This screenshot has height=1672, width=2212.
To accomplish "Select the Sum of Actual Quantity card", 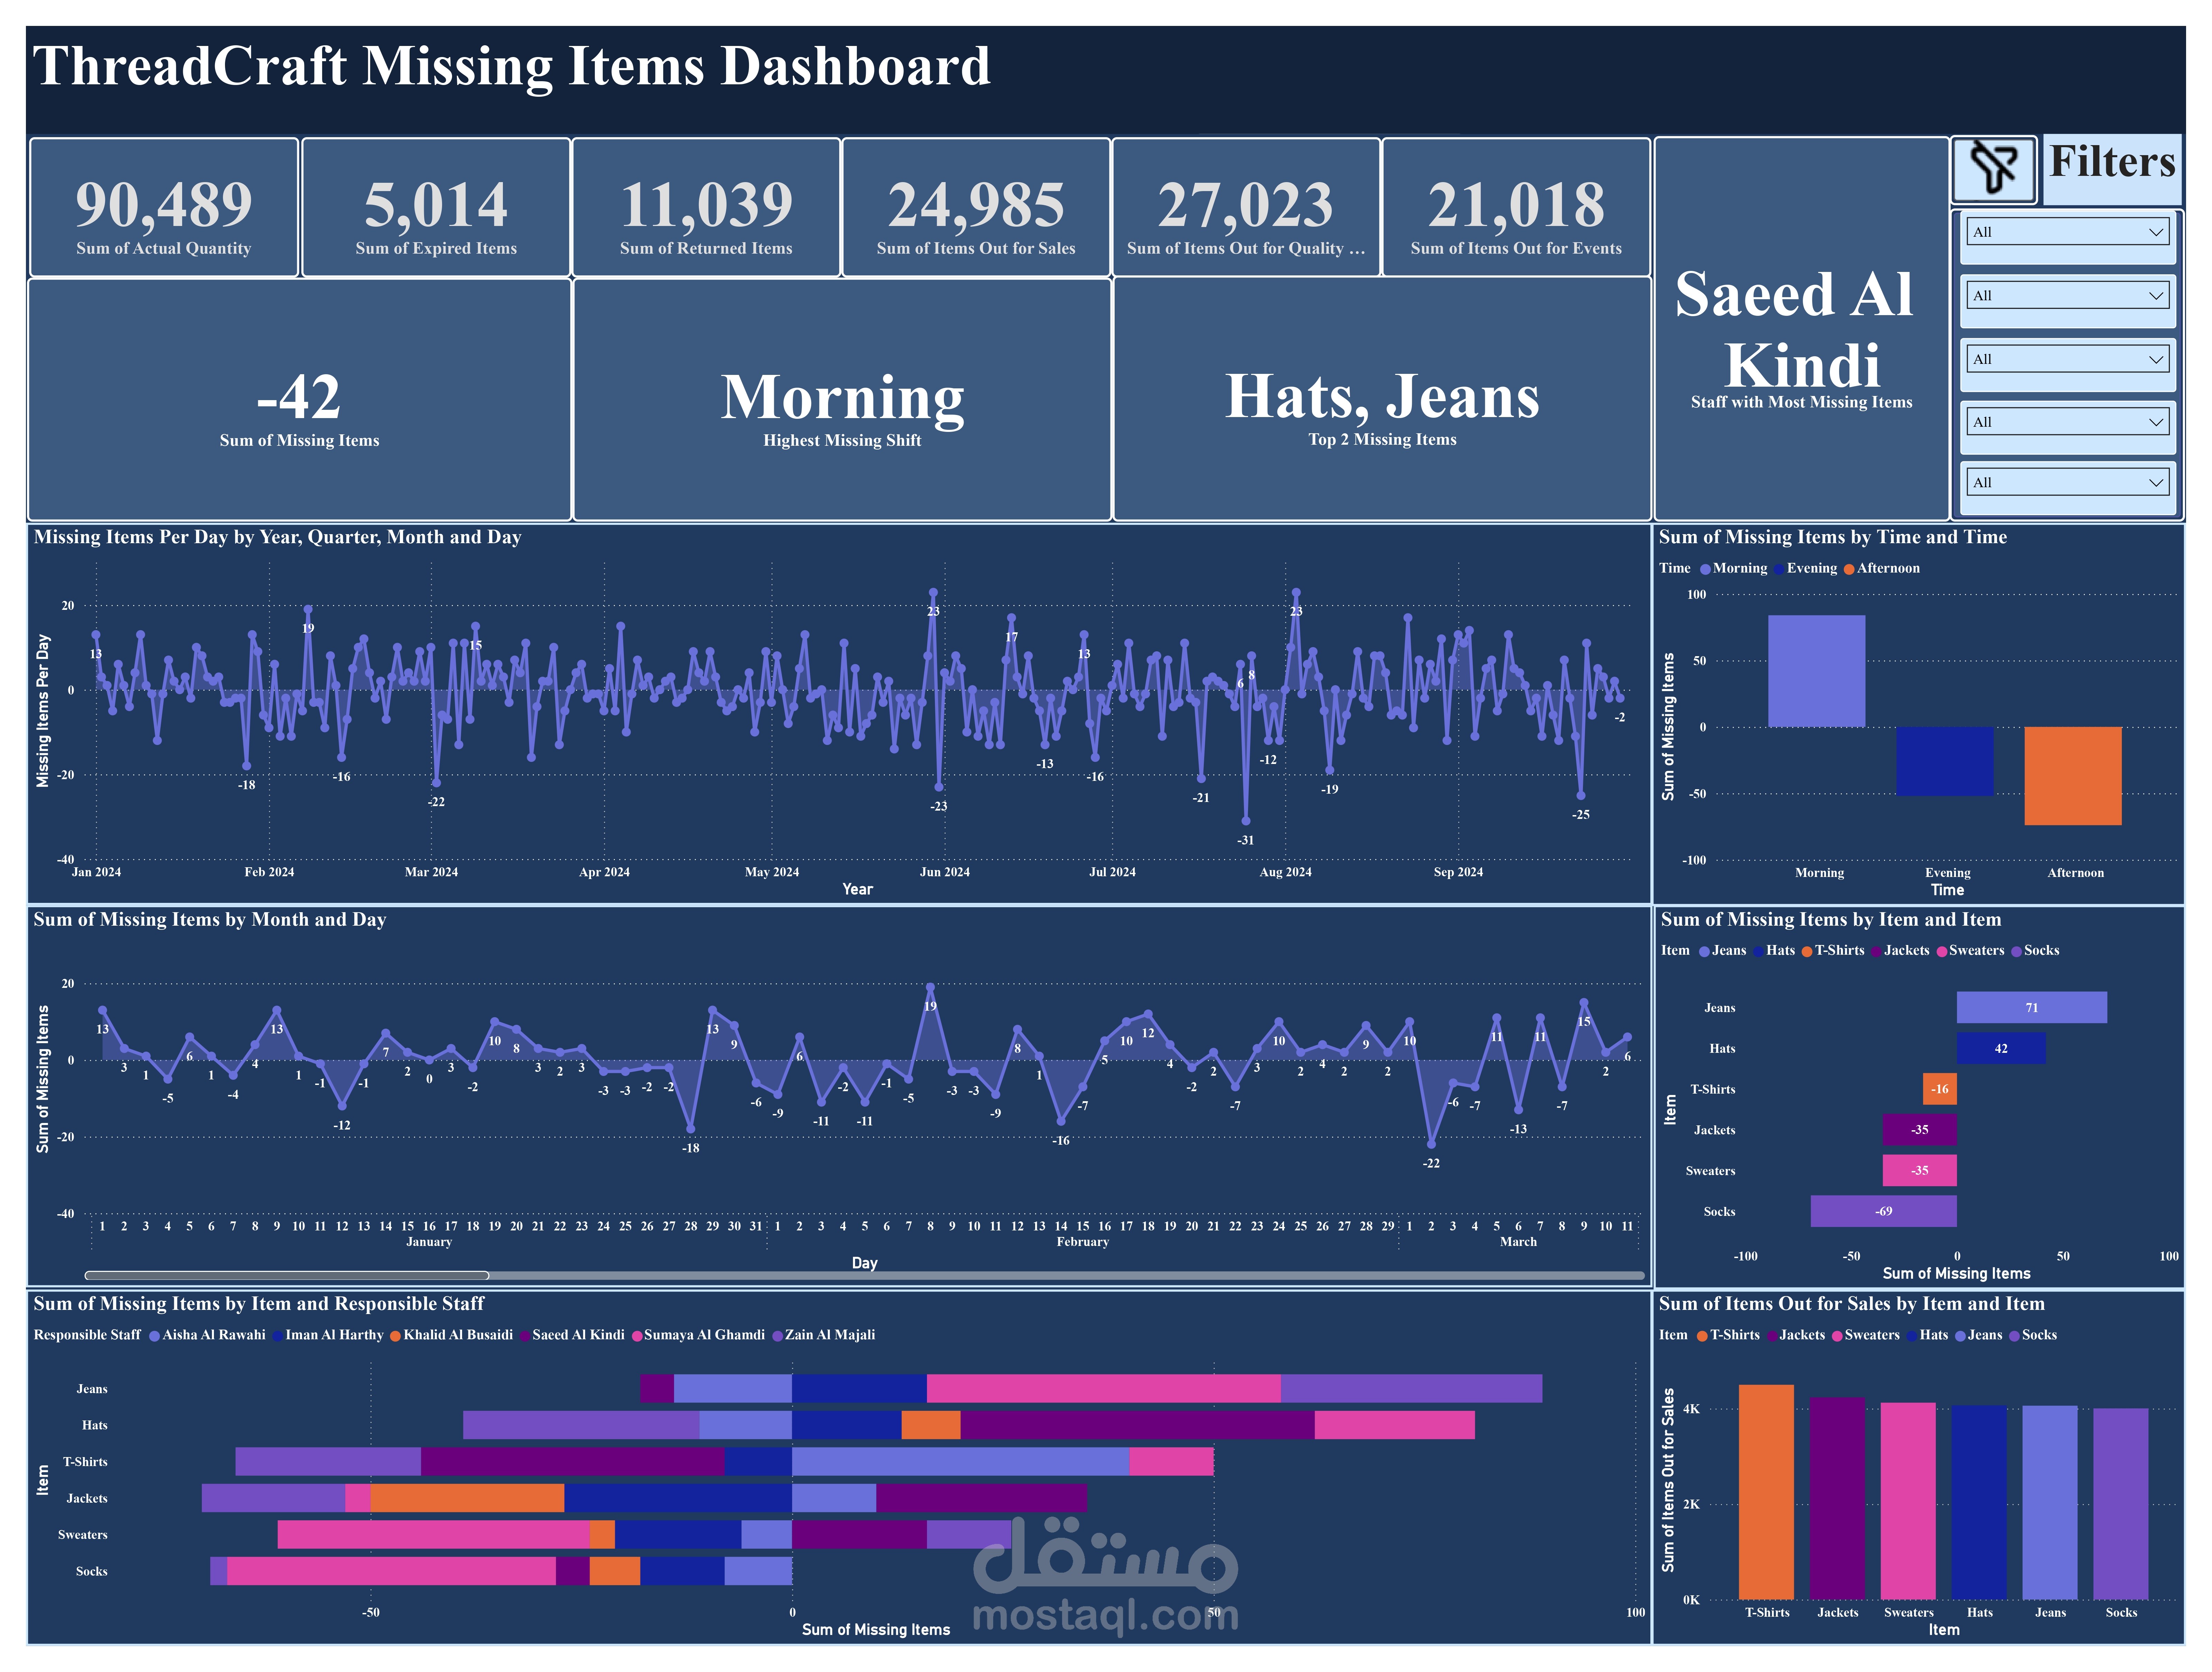I will coord(164,207).
